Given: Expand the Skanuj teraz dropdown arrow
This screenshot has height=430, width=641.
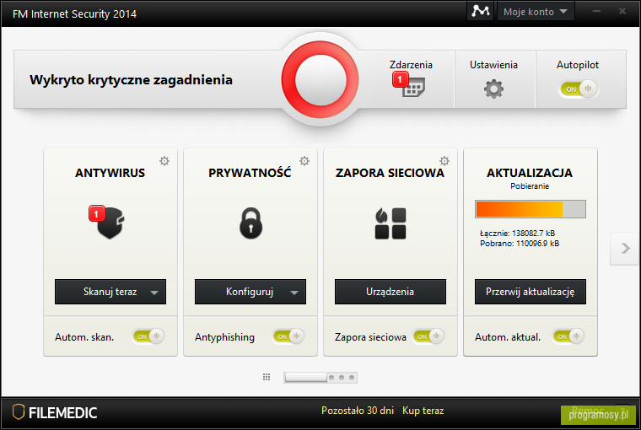Looking at the screenshot, I should click(154, 293).
